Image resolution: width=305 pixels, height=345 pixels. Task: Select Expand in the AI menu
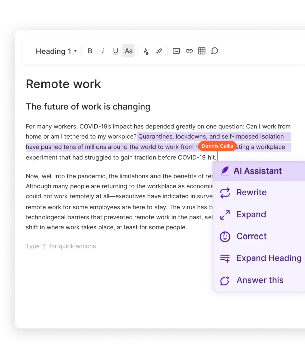[x=251, y=215]
